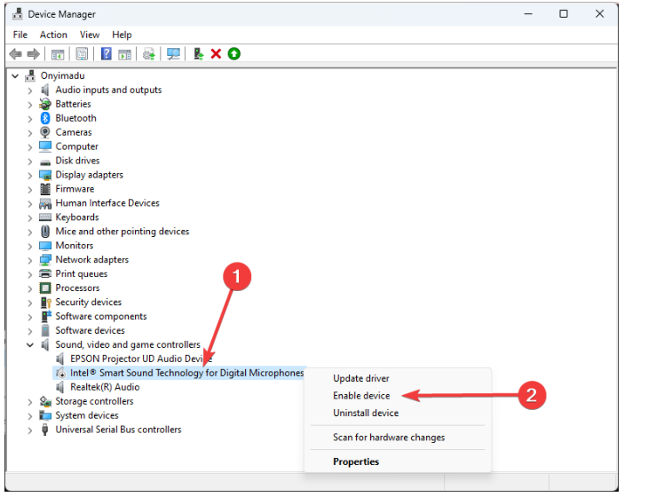Click the Storage controllers category icon
The width and height of the screenshot is (648, 497).
click(x=45, y=401)
